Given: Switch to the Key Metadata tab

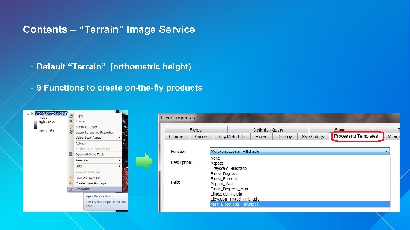Looking at the screenshot, I should coord(232,137).
